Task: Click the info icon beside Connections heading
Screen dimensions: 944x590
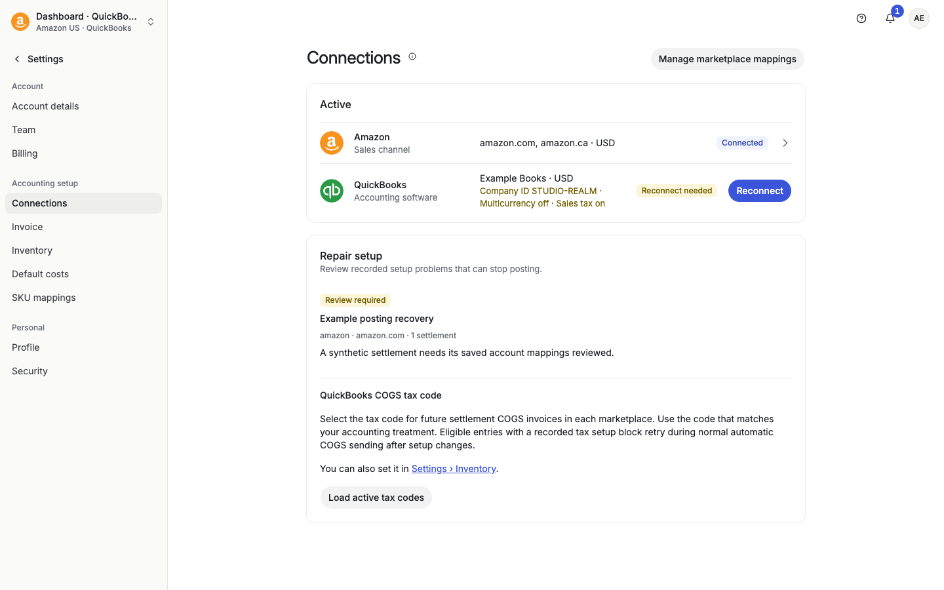Action: click(412, 56)
